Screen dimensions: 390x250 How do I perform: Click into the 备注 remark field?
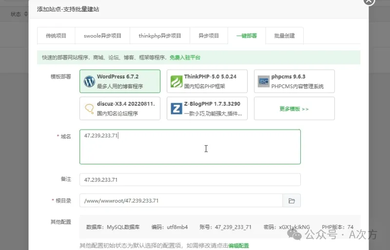[x=190, y=180]
